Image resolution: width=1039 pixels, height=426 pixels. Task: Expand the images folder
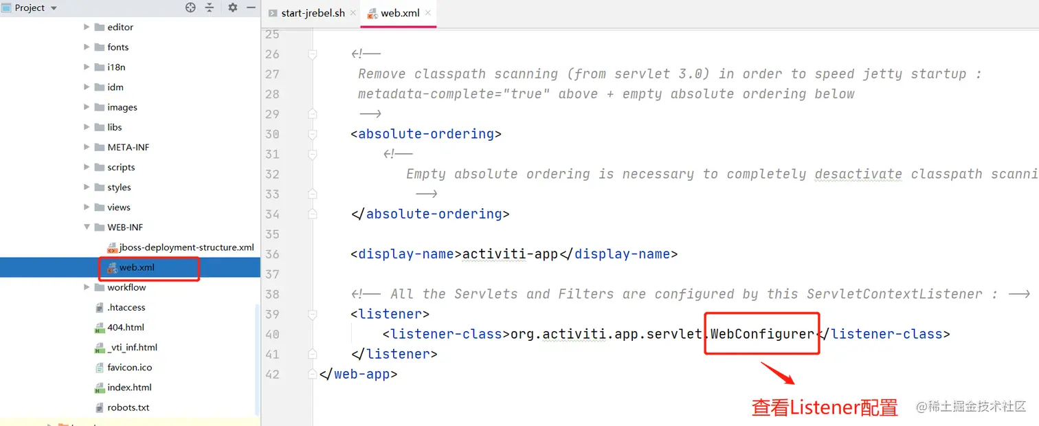pos(87,107)
